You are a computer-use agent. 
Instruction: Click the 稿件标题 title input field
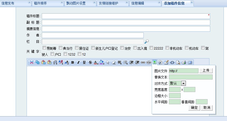pos(126,16)
